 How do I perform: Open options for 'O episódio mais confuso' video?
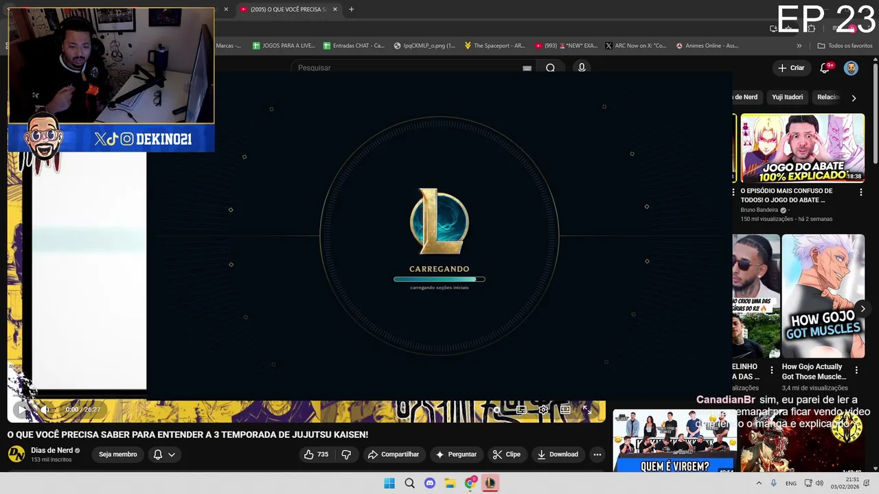861,192
